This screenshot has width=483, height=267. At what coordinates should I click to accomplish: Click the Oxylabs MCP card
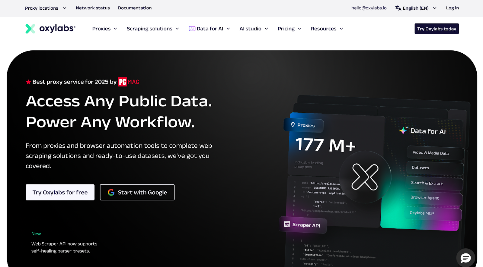pos(433,213)
